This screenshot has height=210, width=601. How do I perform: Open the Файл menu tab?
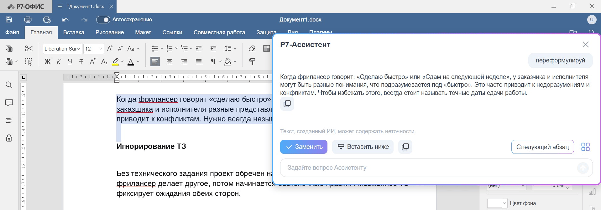pos(12,32)
